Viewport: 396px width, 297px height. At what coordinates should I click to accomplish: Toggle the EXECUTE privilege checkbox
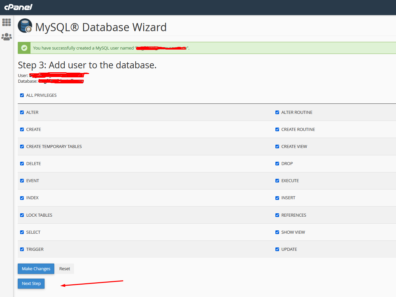point(277,181)
